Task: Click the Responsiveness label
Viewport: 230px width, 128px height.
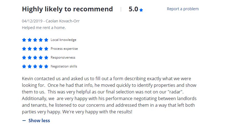Action: point(63,58)
